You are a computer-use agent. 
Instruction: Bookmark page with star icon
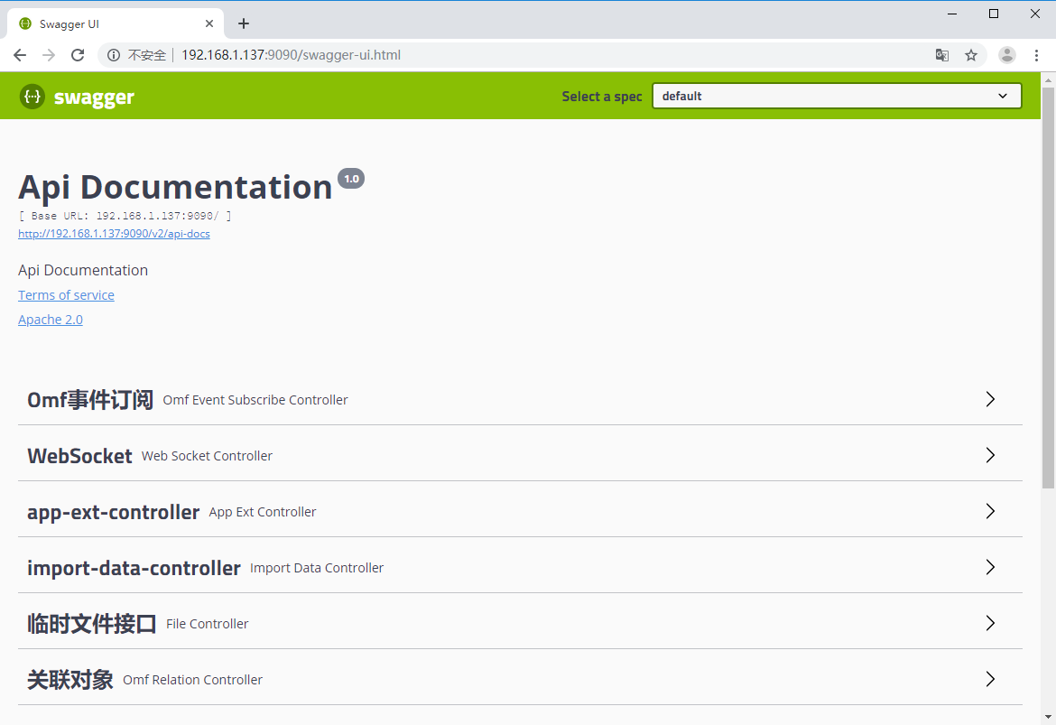pos(971,55)
